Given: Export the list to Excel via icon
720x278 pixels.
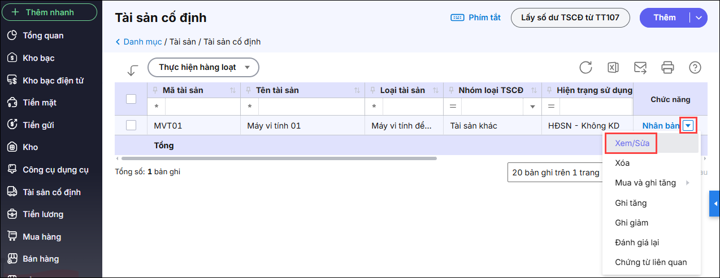Looking at the screenshot, I should pos(613,68).
